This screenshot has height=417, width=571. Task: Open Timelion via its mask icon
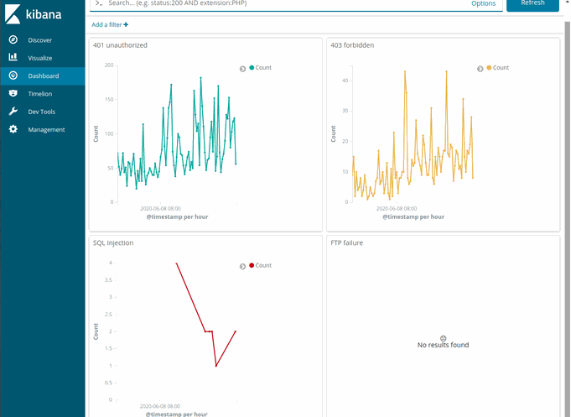13,93
